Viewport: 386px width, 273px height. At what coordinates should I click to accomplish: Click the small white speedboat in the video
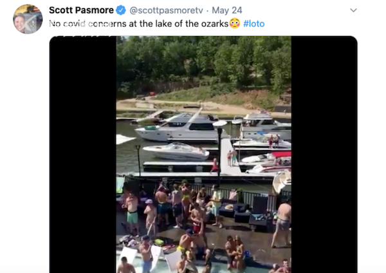coord(176,151)
